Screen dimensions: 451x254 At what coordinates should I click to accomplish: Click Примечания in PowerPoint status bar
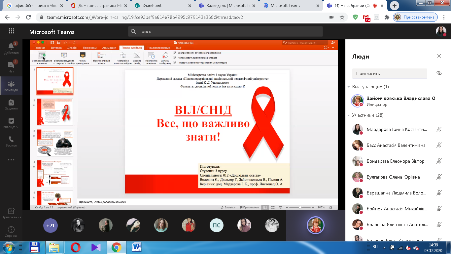pos(249,207)
